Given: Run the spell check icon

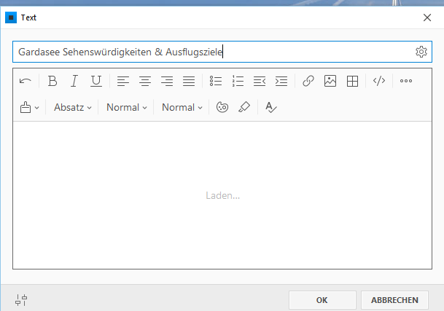Looking at the screenshot, I should click(x=271, y=108).
